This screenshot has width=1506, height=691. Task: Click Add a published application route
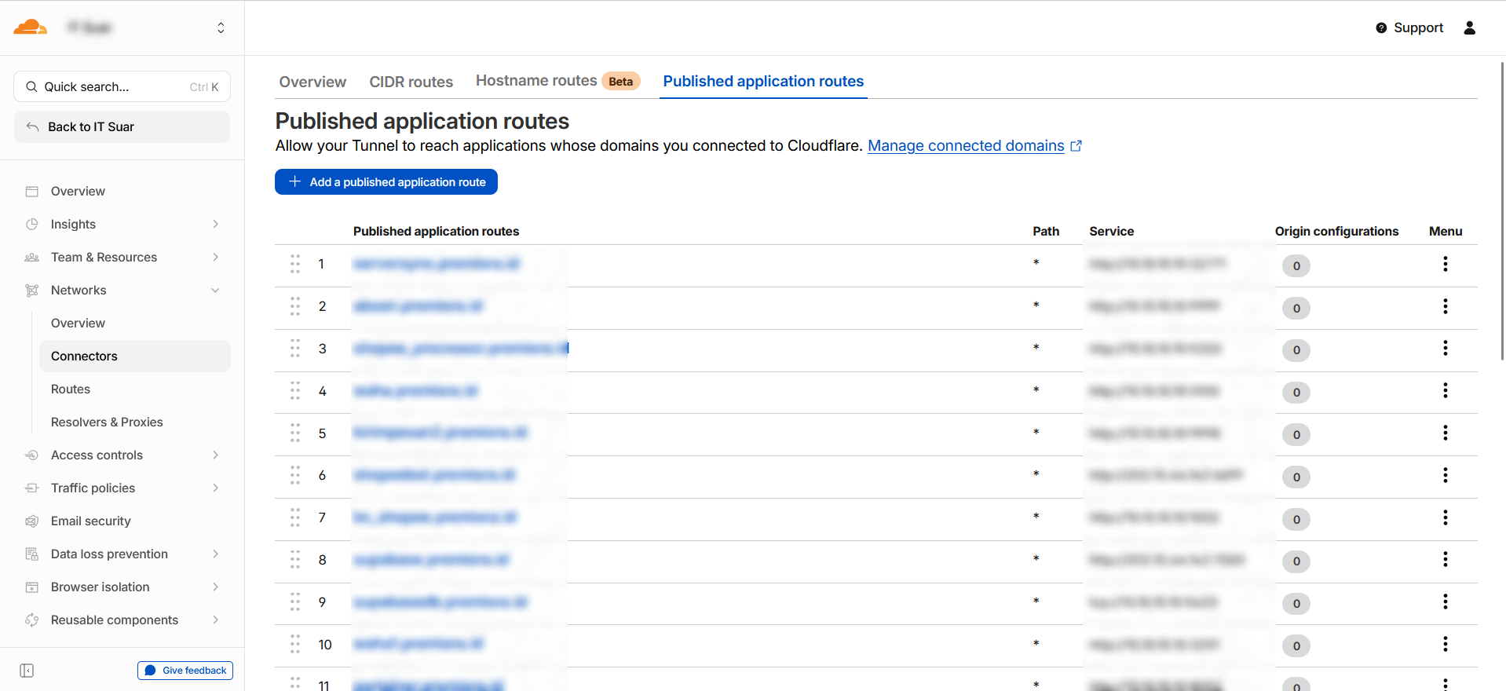pyautogui.click(x=386, y=181)
